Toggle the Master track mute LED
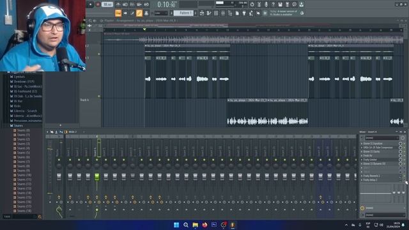 coord(59,160)
